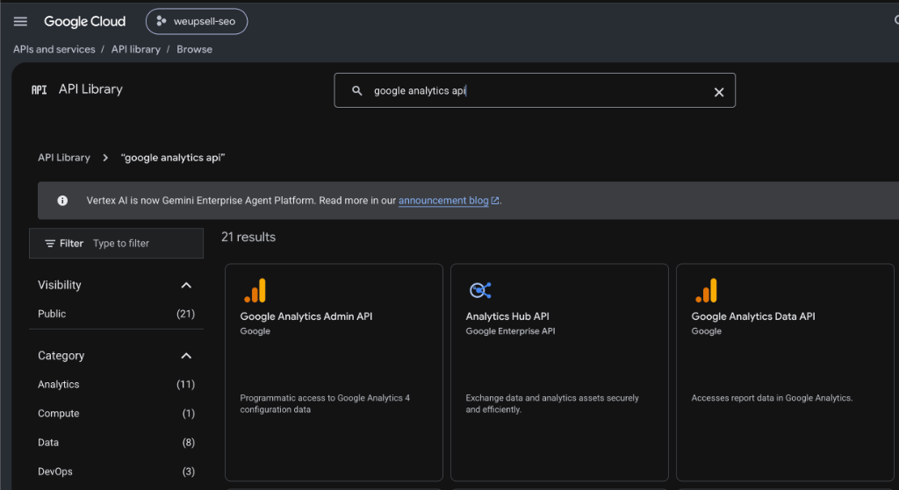Click the external link icon after announcement blog

(495, 201)
